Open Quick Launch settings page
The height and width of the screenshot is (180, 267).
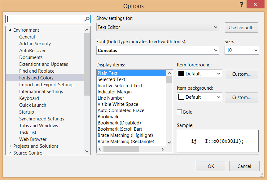[33, 105]
